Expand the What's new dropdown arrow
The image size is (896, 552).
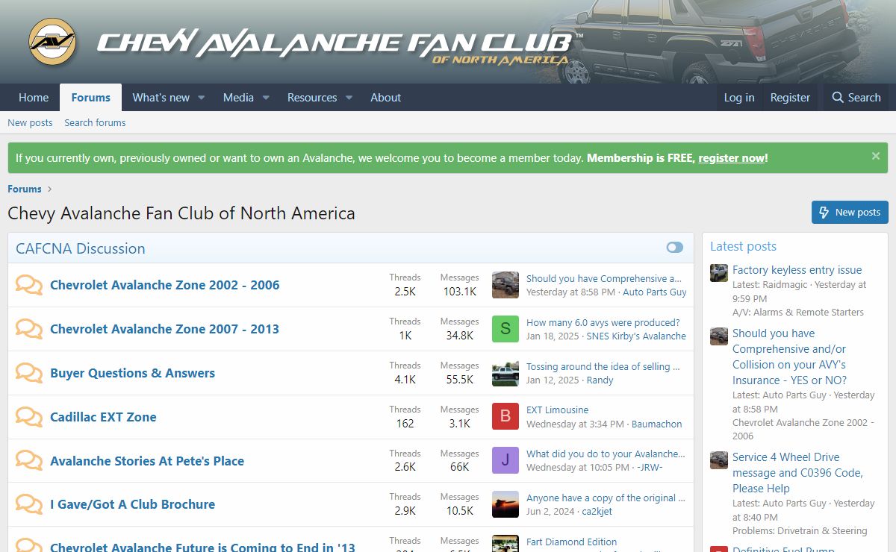[201, 98]
